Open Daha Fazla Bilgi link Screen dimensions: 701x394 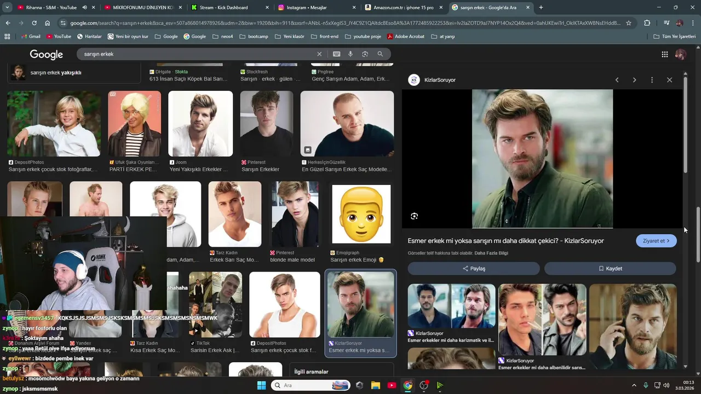(x=491, y=253)
